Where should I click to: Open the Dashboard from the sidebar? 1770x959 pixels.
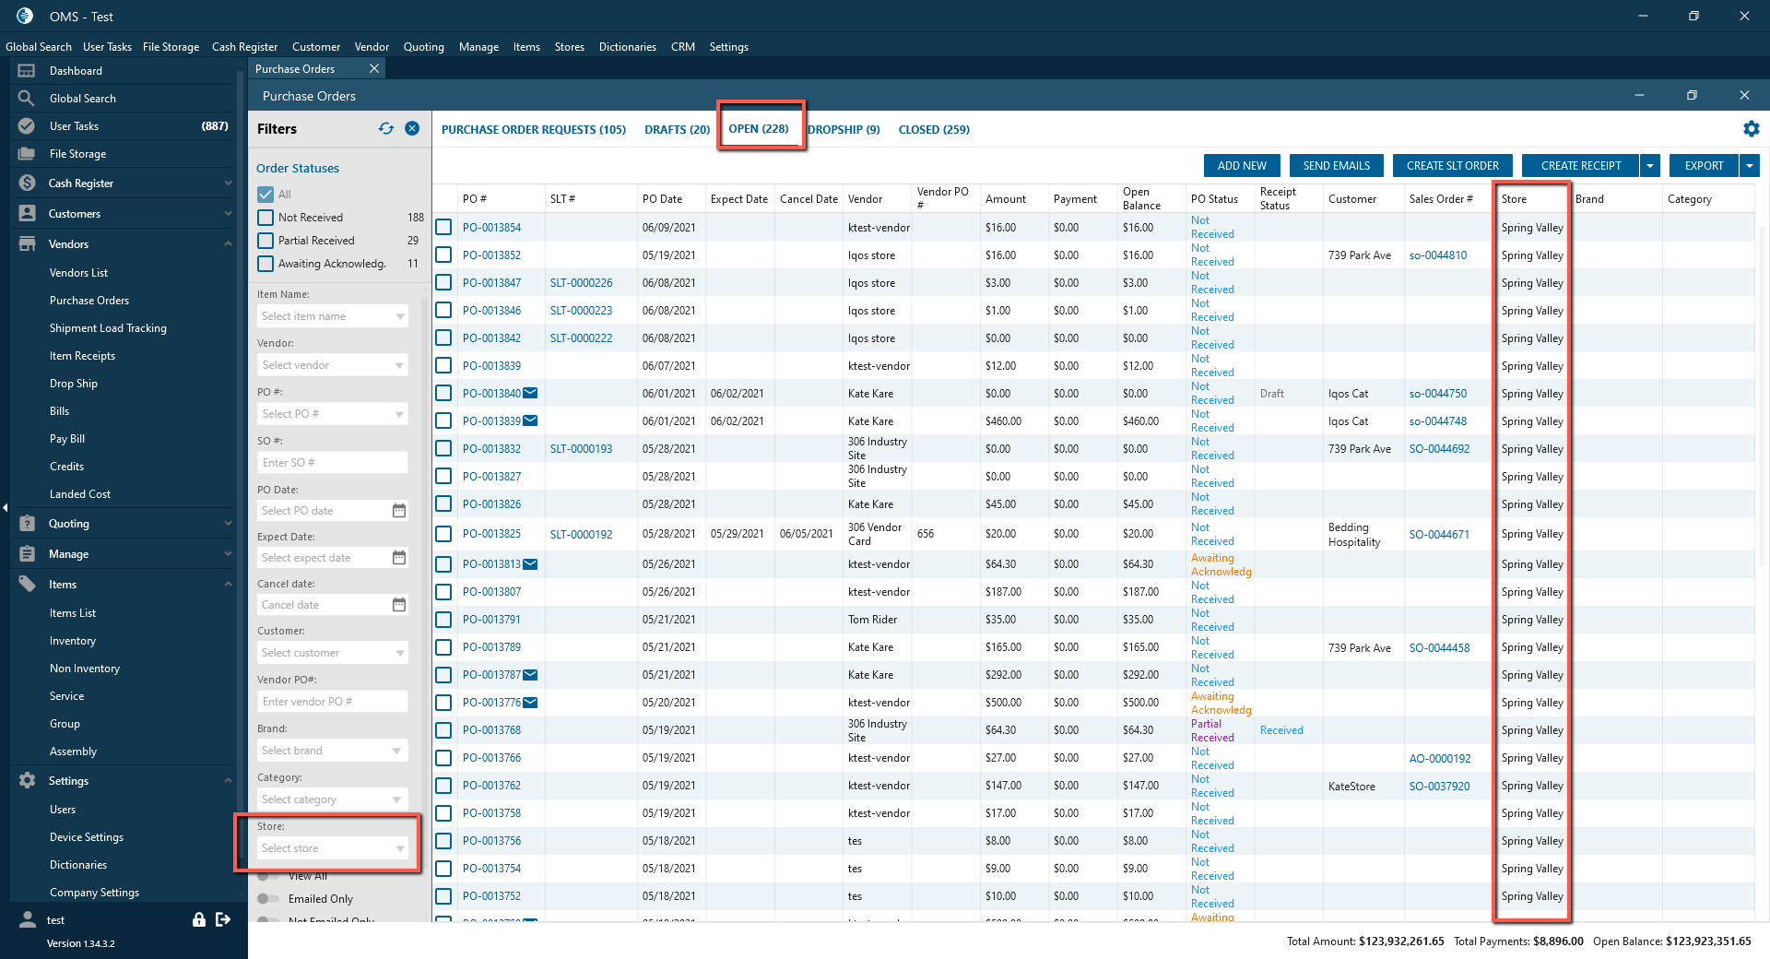tap(76, 71)
